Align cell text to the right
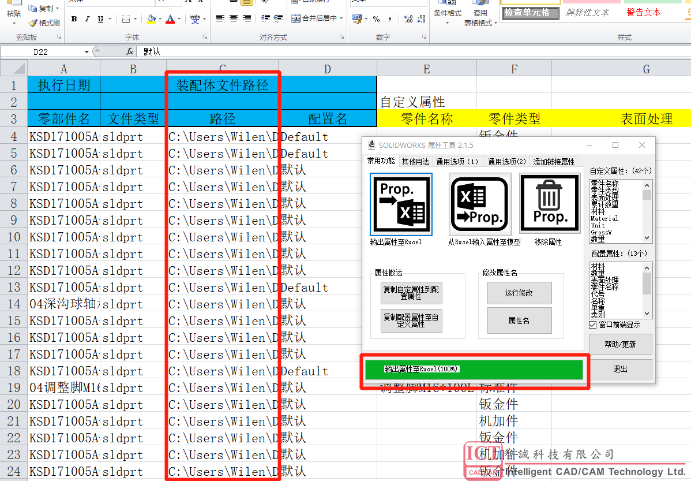 247,18
